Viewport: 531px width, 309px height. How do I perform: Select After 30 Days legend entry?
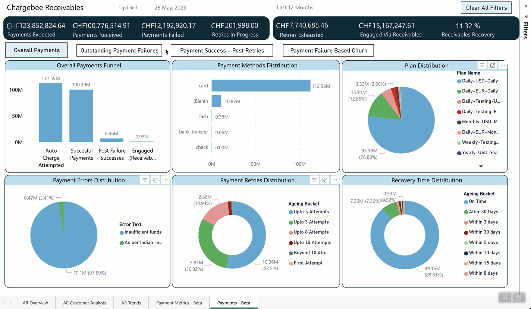pos(481,212)
